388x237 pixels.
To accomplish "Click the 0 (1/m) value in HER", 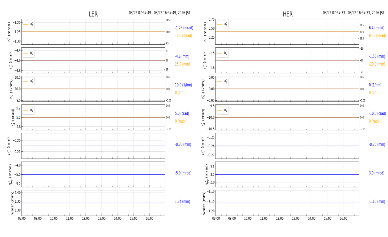I will [x=374, y=93].
